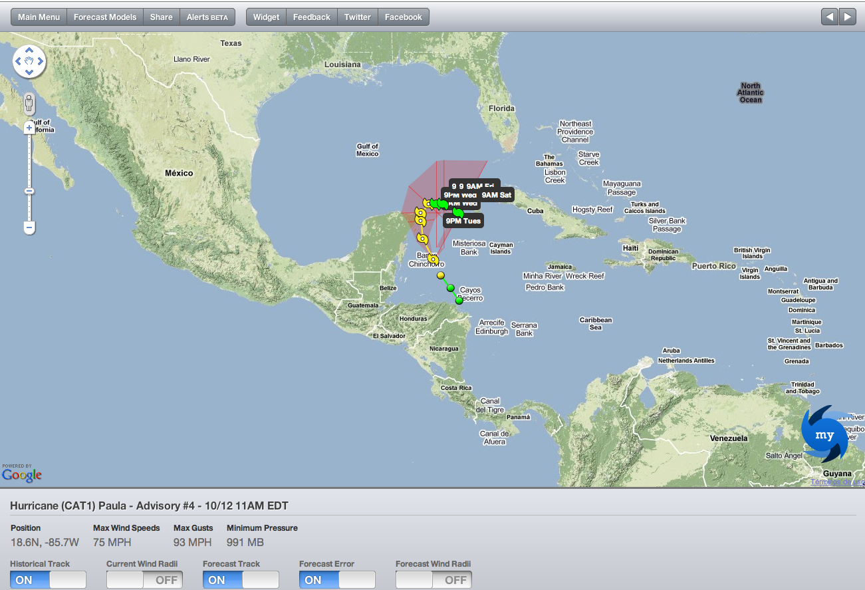865x590 pixels.
Task: Click the Caribbean Sea map label
Action: click(x=596, y=323)
